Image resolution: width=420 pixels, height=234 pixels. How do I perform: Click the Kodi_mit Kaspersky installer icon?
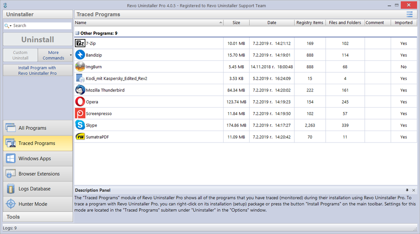[80, 78]
